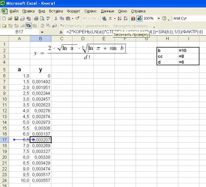Click the Print icon
The image size is (206, 187).
36,19
